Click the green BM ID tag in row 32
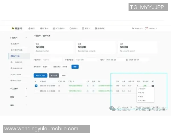Viewport: 171px width, 136px height. [105, 86]
